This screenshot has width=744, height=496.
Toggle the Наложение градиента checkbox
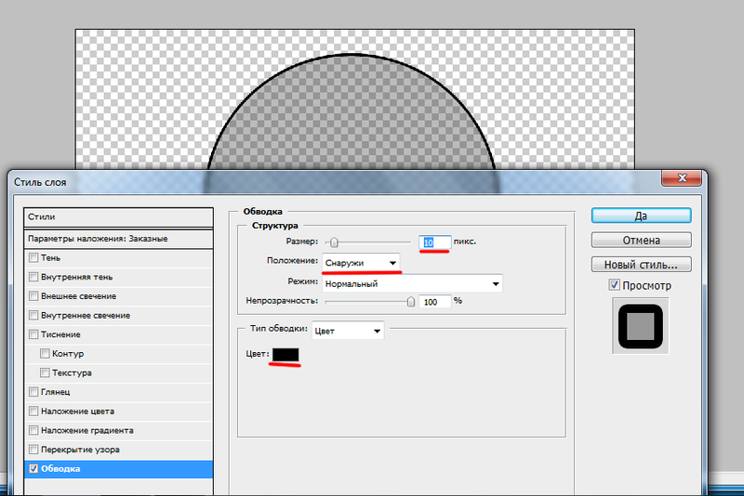pos(33,430)
